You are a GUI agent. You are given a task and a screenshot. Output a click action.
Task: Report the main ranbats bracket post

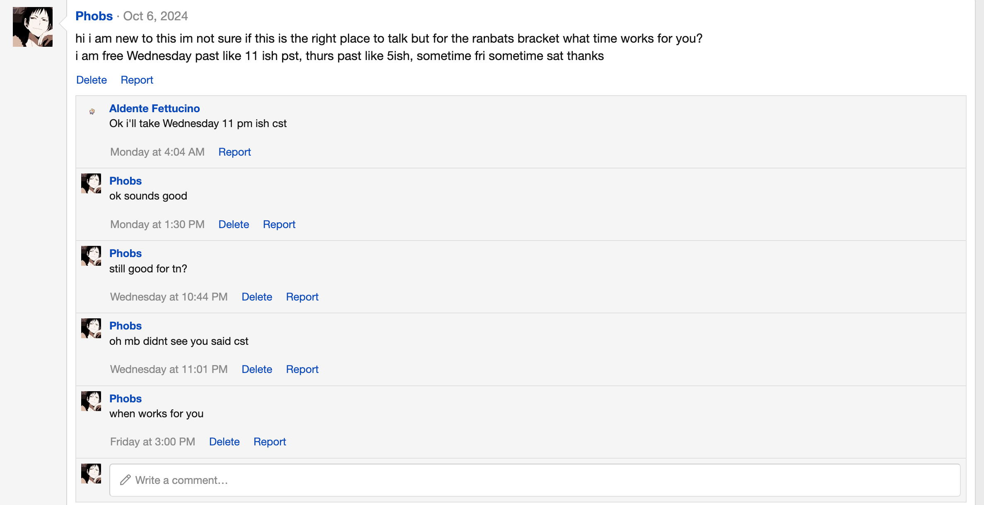137,80
